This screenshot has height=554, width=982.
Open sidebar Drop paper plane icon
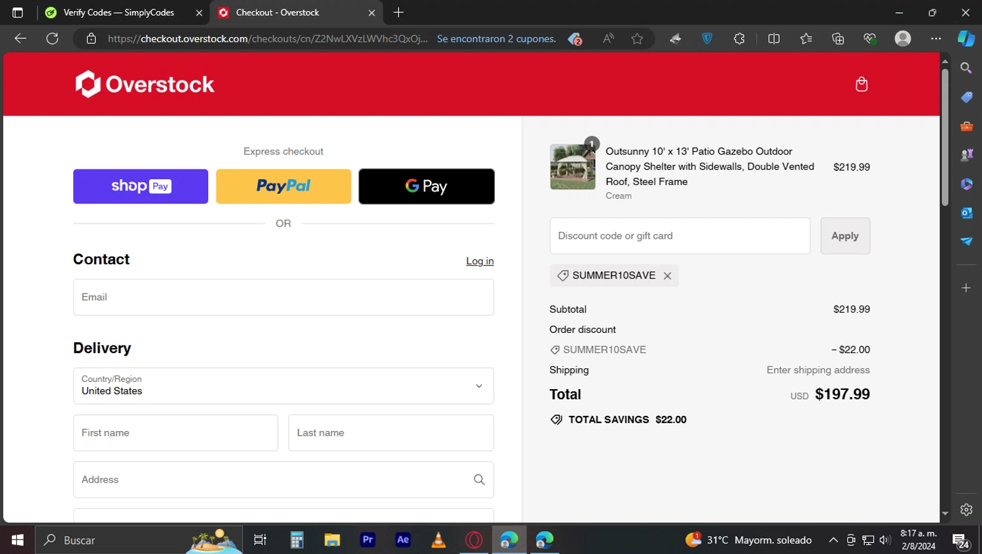point(966,241)
